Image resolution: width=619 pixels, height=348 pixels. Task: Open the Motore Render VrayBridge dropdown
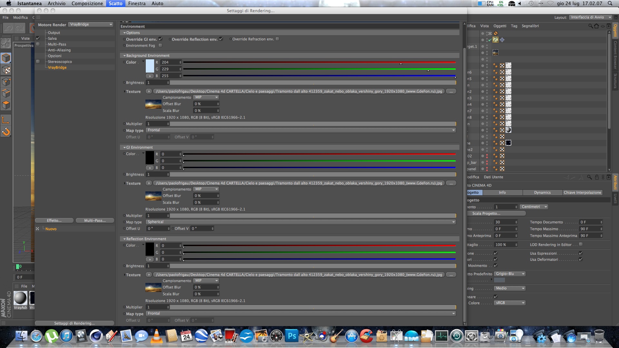point(91,24)
